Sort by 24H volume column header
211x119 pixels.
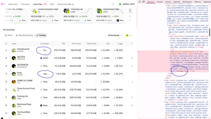pyautogui.click(x=76, y=44)
